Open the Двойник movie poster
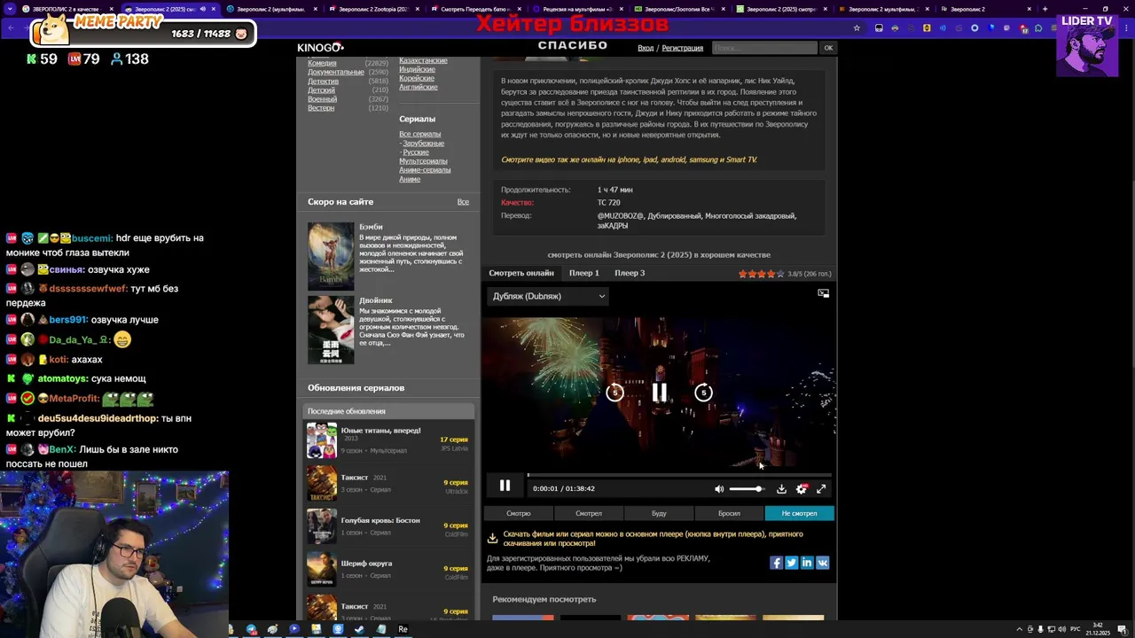1135x638 pixels. click(331, 330)
